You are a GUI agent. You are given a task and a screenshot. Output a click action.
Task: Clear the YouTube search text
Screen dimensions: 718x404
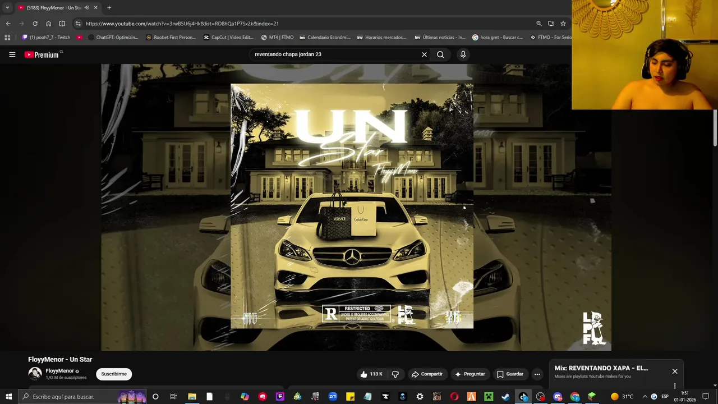[424, 54]
